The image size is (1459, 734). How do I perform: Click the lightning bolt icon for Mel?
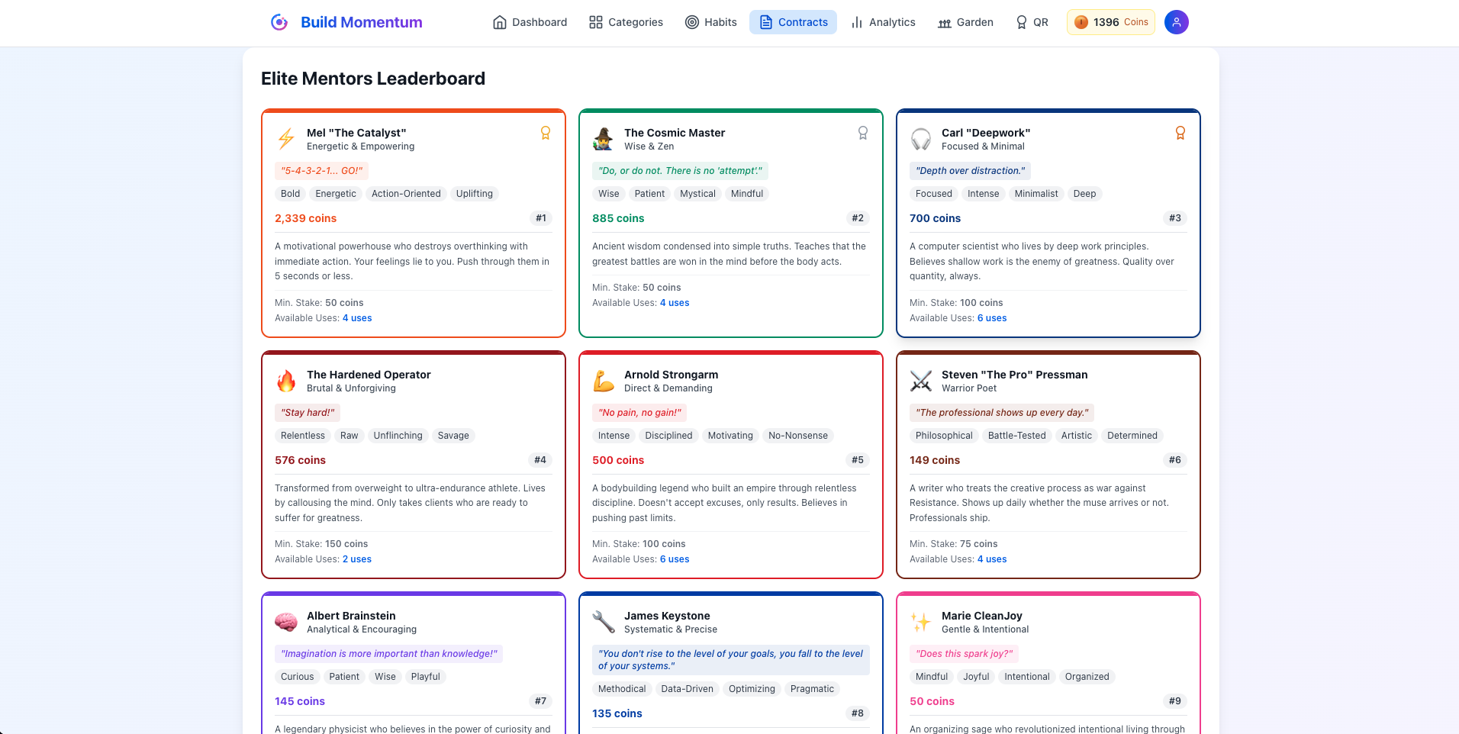point(286,139)
